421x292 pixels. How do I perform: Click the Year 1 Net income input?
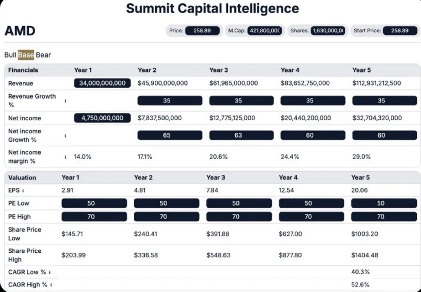(x=102, y=118)
